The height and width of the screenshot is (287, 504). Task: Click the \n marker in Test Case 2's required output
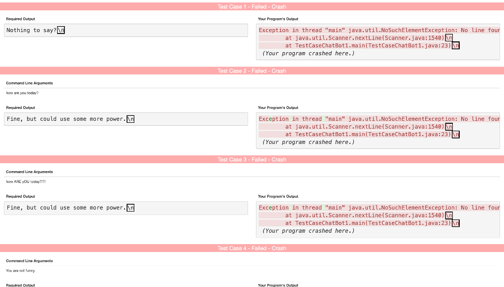point(130,119)
